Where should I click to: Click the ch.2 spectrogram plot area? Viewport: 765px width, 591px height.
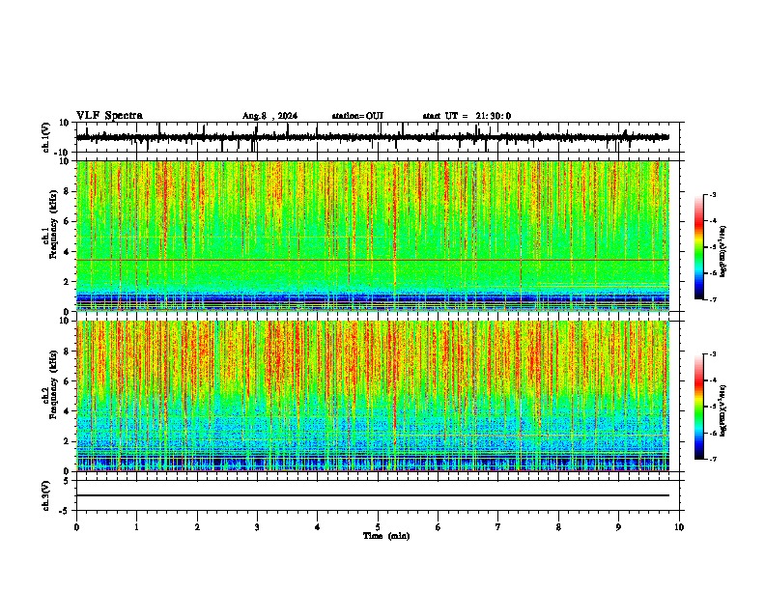click(x=373, y=396)
